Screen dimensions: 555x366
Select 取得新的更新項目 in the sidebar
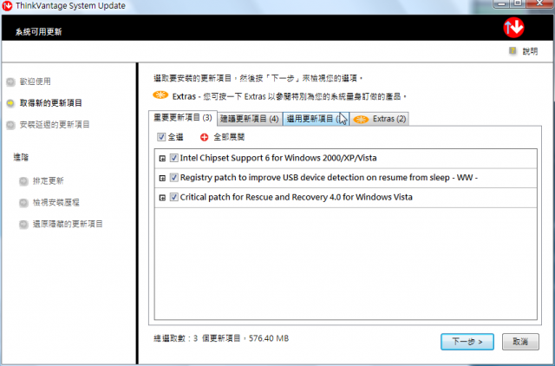[x=51, y=103]
